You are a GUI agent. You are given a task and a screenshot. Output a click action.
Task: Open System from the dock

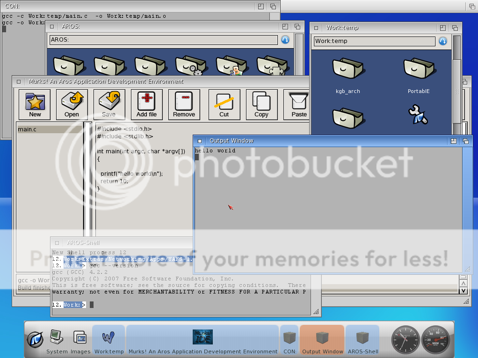(57, 342)
